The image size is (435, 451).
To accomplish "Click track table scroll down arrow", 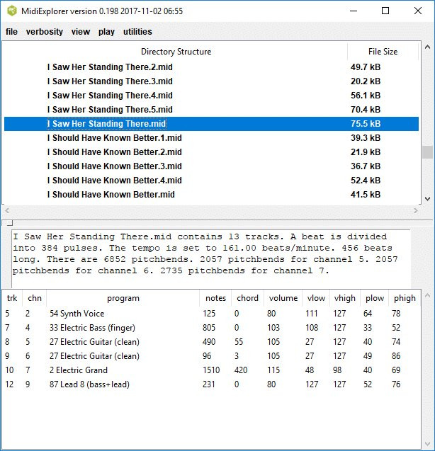I will pos(427,444).
